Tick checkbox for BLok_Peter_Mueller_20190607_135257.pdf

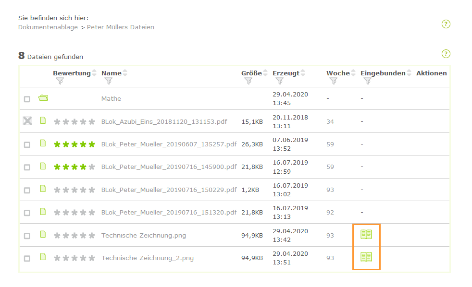pos(27,144)
